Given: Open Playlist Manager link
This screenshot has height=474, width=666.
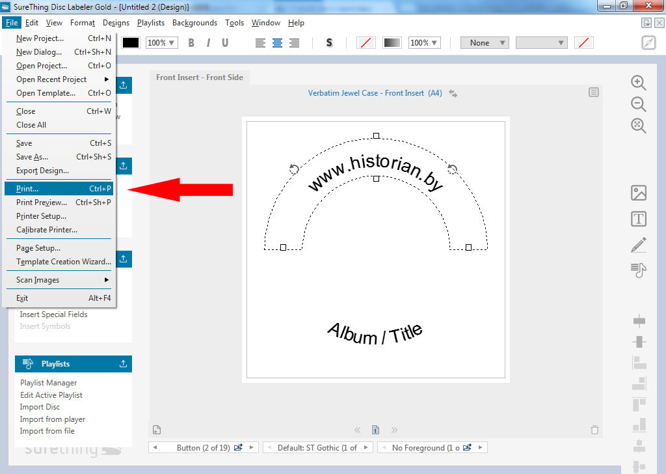Looking at the screenshot, I should 49,383.
